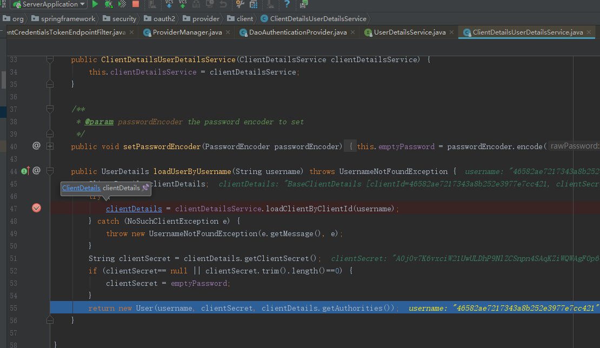Switch to the UserDetailsService.java tab
600x348 pixels.
409,32
